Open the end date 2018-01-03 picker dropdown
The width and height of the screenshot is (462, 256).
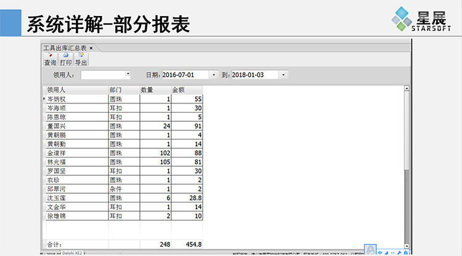pos(283,74)
